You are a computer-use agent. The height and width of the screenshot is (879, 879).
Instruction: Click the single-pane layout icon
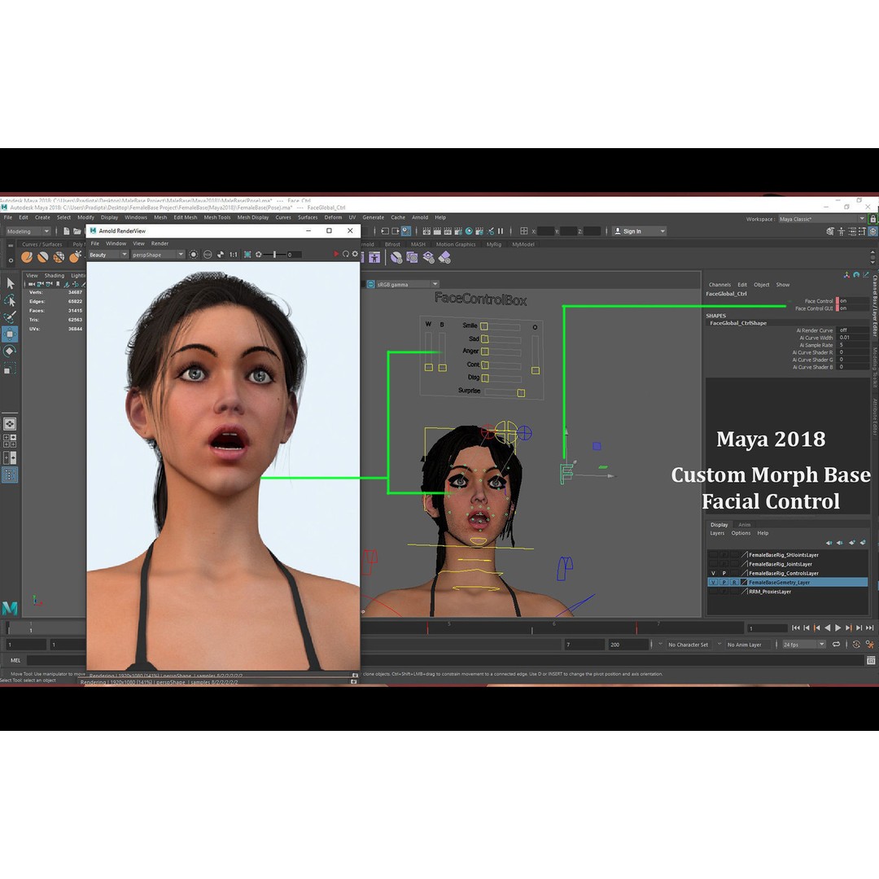point(10,424)
